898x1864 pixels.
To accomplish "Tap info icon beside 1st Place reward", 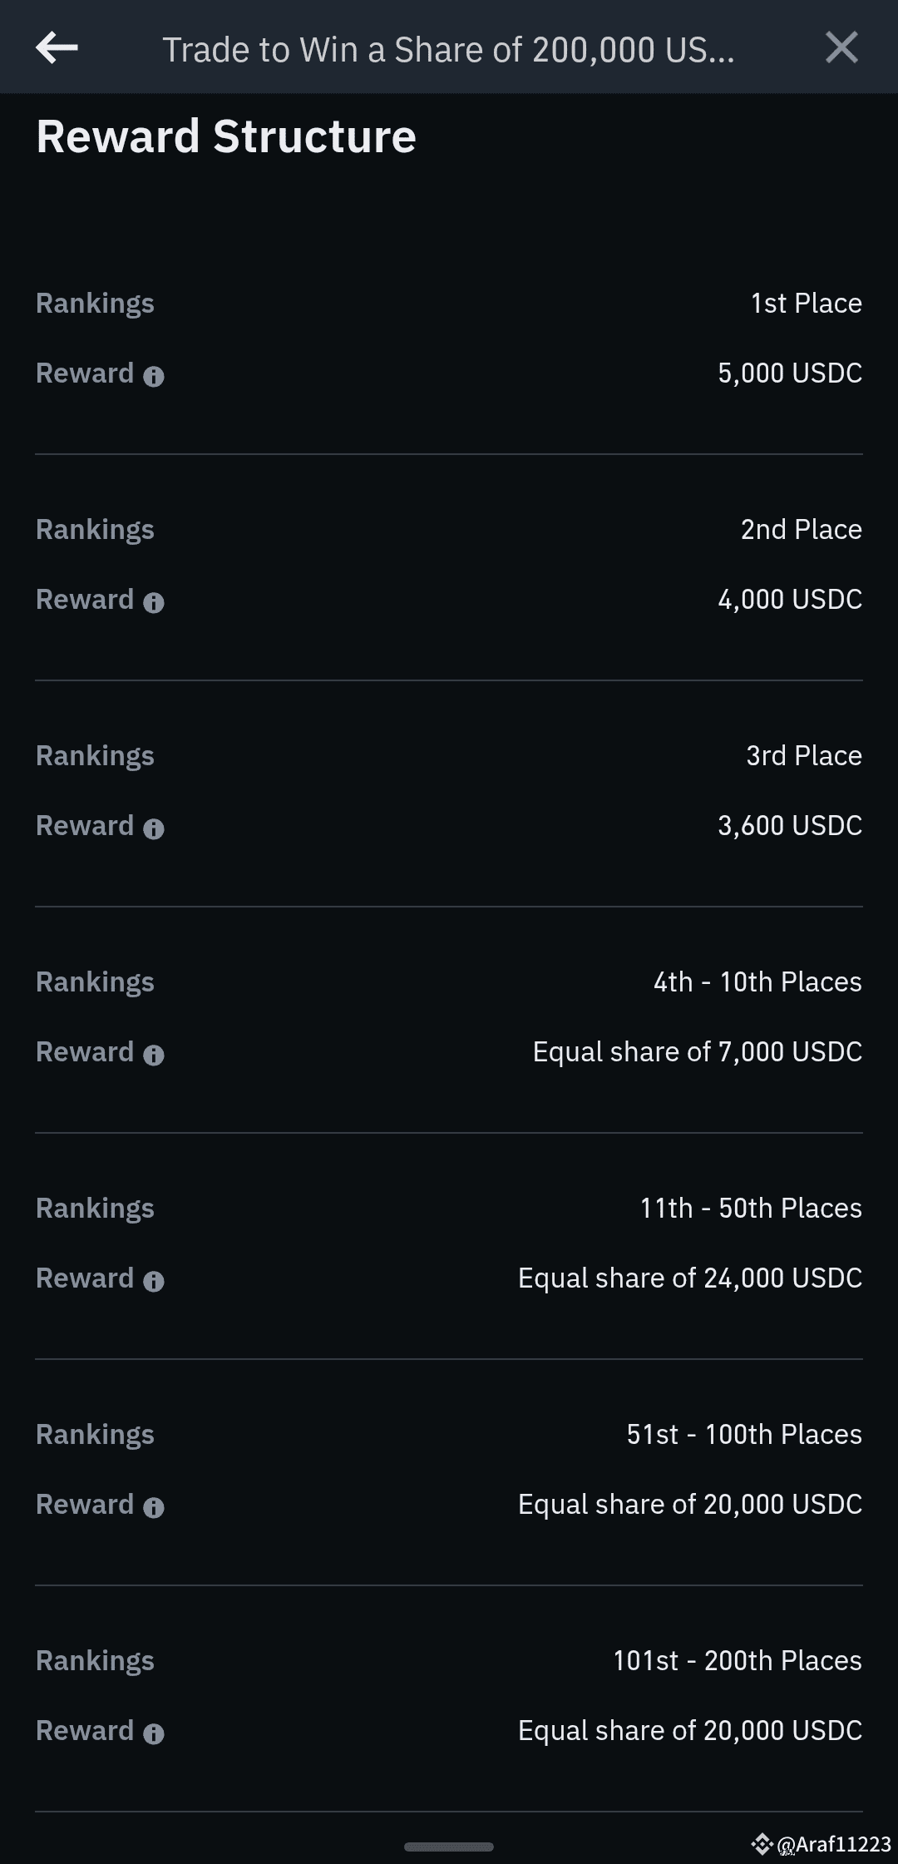I will tap(154, 376).
